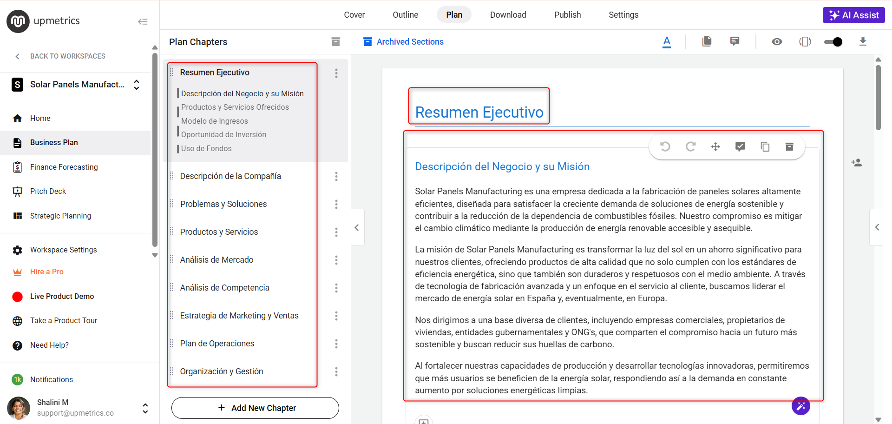Viewport: 892px width, 424px height.
Task: Redo the change in the section toolbar
Action: click(690, 147)
